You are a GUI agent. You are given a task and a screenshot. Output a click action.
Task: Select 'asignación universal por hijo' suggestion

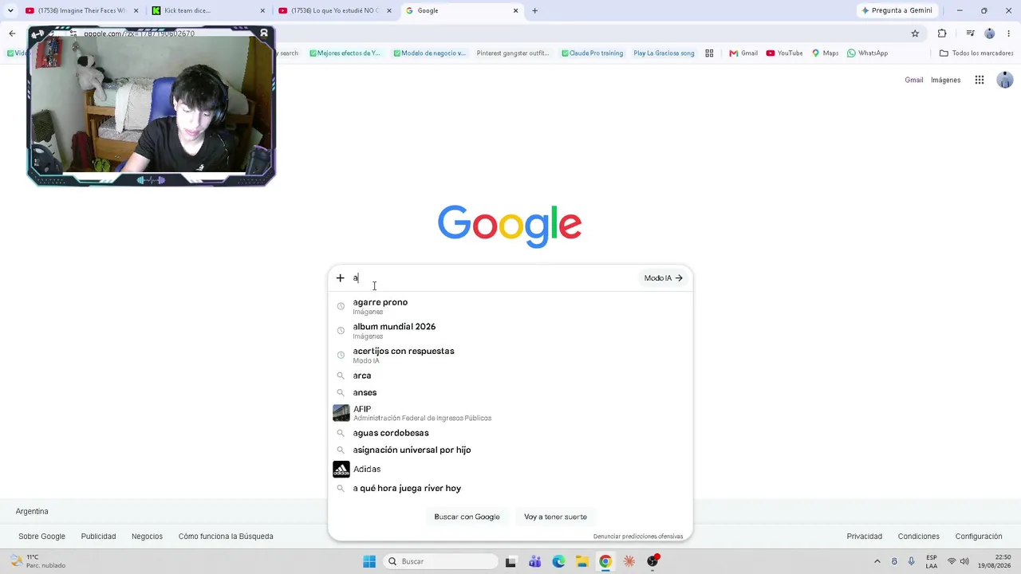click(510, 450)
